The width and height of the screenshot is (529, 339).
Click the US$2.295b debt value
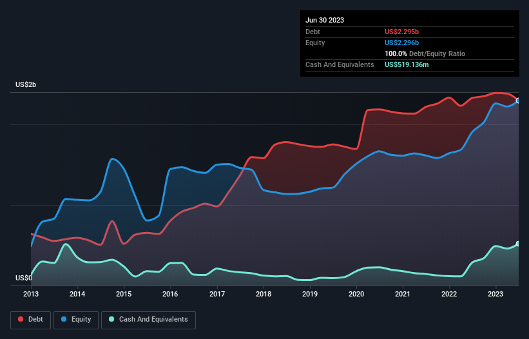pos(401,32)
